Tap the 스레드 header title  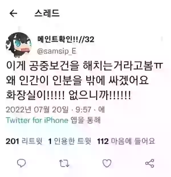pos(47,13)
